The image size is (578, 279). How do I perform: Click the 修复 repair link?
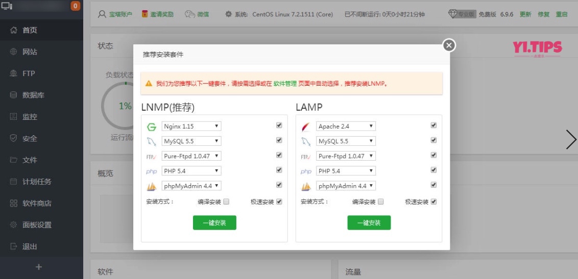(543, 14)
